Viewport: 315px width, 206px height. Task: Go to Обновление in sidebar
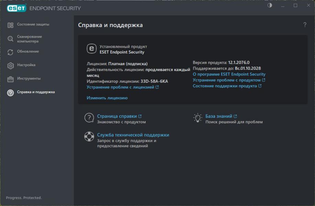click(28, 51)
